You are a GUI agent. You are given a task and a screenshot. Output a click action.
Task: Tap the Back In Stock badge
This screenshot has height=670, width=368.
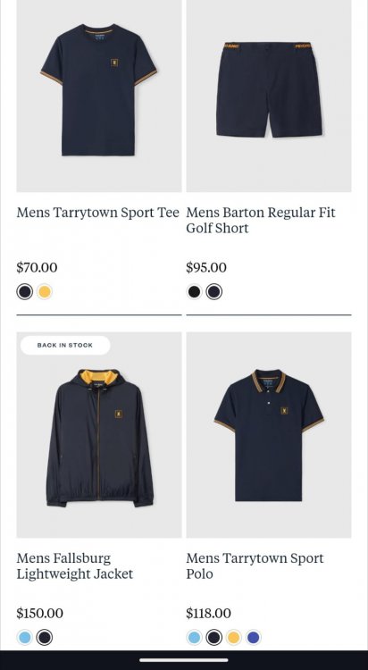point(65,345)
